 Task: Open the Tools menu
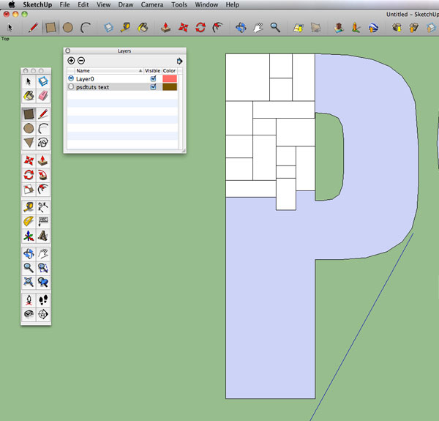(x=179, y=4)
